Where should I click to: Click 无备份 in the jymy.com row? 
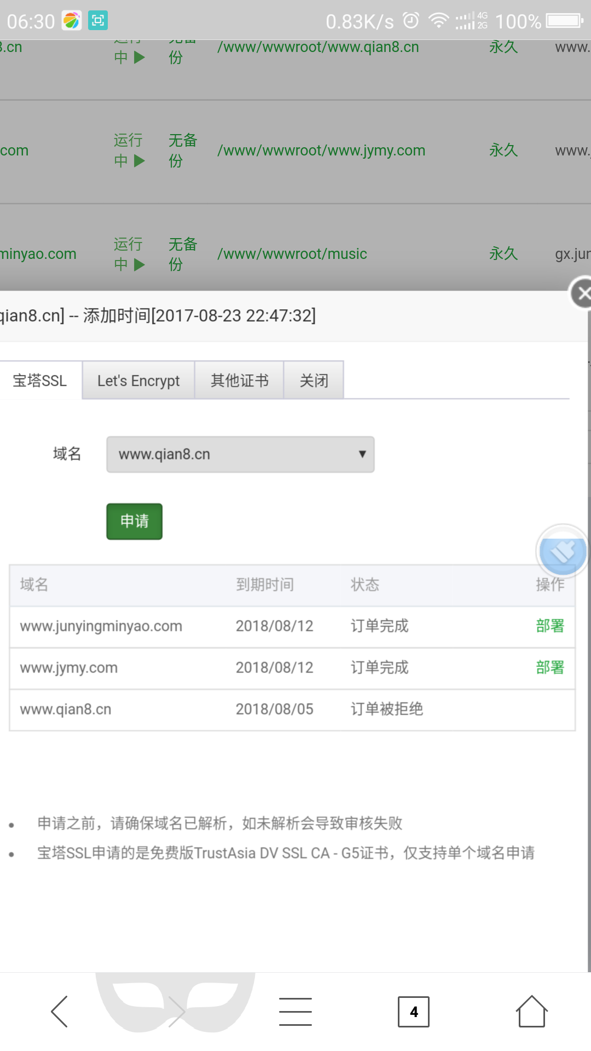pyautogui.click(x=183, y=151)
